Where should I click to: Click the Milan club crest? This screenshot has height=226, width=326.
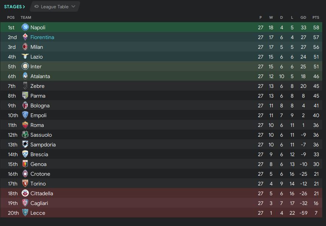[25, 47]
